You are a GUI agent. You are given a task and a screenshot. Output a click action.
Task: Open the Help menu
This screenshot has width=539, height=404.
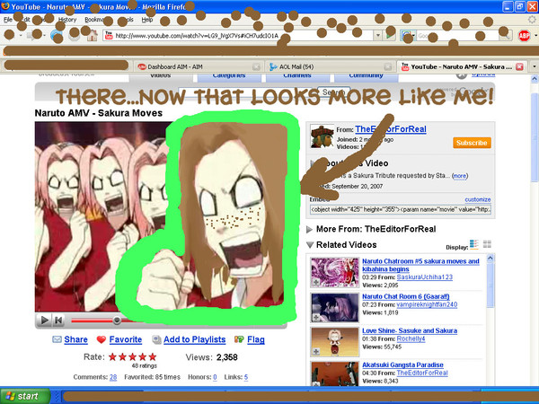click(147, 20)
